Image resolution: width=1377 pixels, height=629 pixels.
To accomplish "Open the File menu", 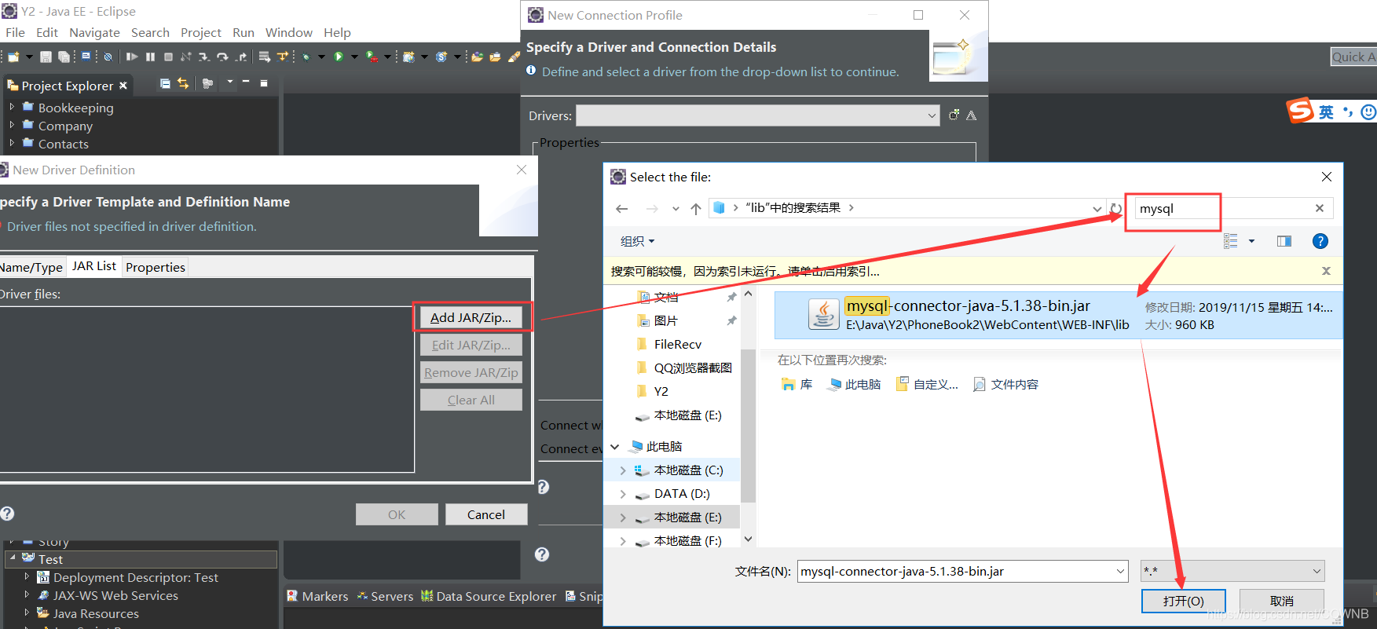I will pyautogui.click(x=15, y=32).
